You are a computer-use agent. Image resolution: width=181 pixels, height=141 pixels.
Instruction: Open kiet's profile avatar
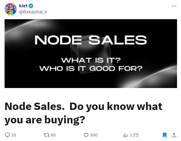pyautogui.click(x=10, y=9)
